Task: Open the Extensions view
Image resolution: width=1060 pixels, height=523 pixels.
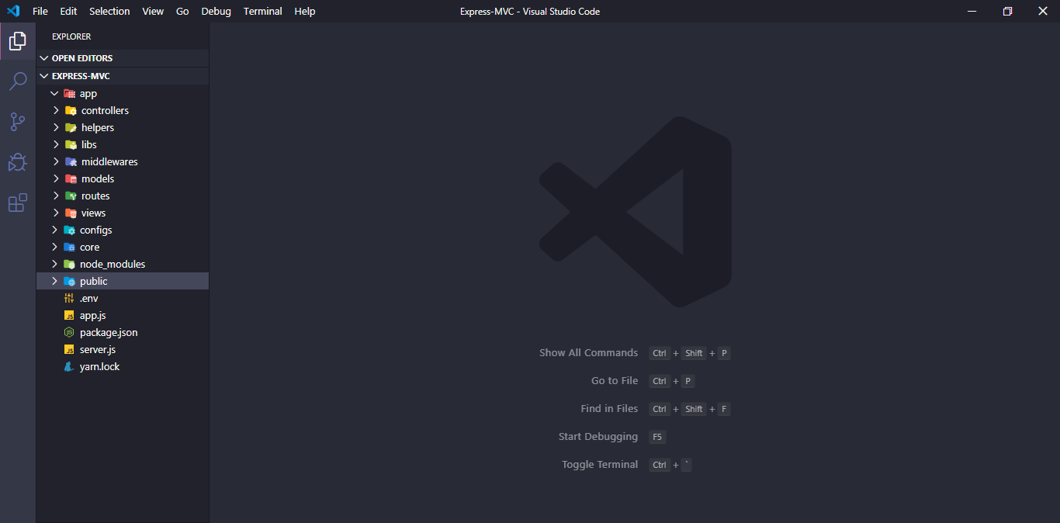Action: [18, 203]
